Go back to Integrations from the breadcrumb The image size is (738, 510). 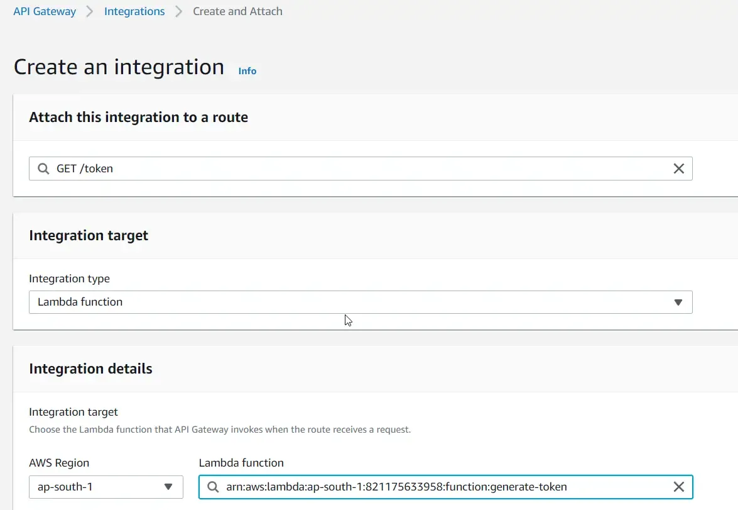134,11
